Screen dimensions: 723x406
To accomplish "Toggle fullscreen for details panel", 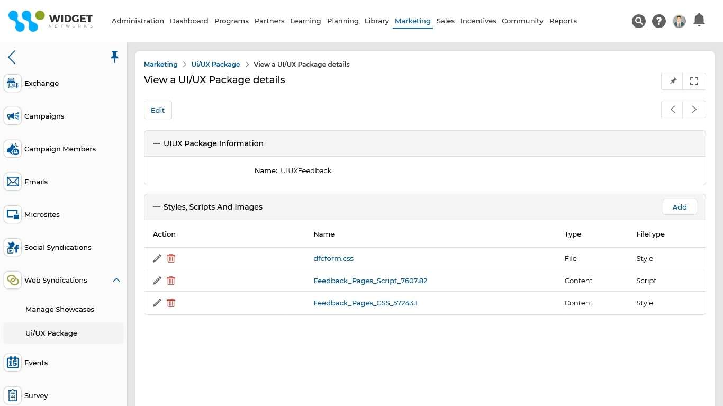I will pyautogui.click(x=694, y=81).
